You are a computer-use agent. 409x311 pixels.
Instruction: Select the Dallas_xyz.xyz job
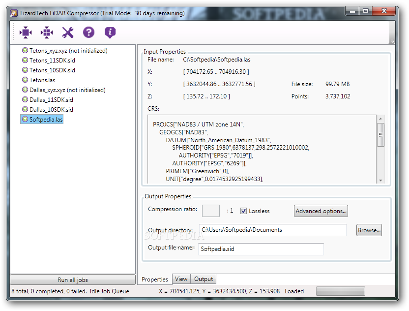pyautogui.click(x=67, y=90)
